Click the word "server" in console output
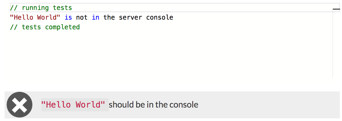Viewport: 342px width, 121px height. (131, 17)
